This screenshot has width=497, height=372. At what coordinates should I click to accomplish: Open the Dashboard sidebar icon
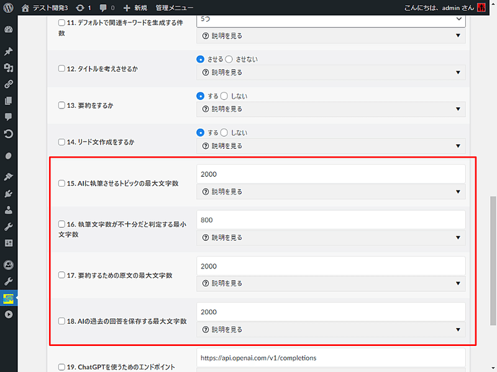click(9, 30)
